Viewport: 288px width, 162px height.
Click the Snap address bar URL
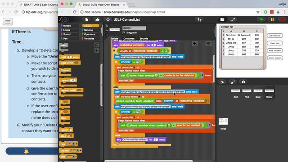(x=134, y=12)
